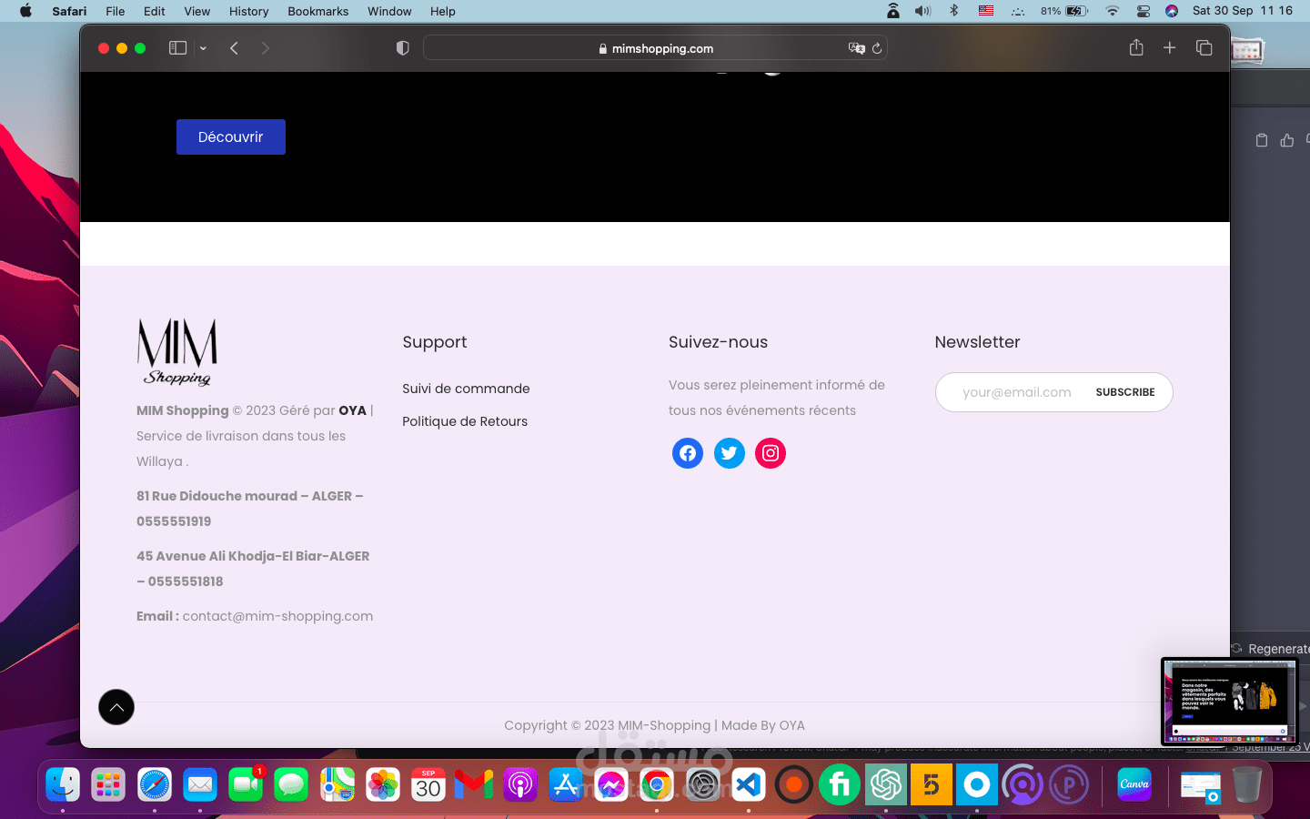
Task: Click the Découvrir button
Action: [x=231, y=136]
